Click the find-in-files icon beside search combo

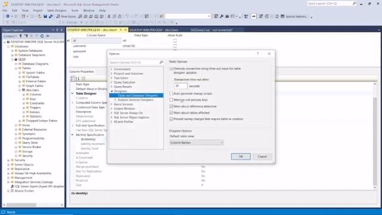click(161, 16)
